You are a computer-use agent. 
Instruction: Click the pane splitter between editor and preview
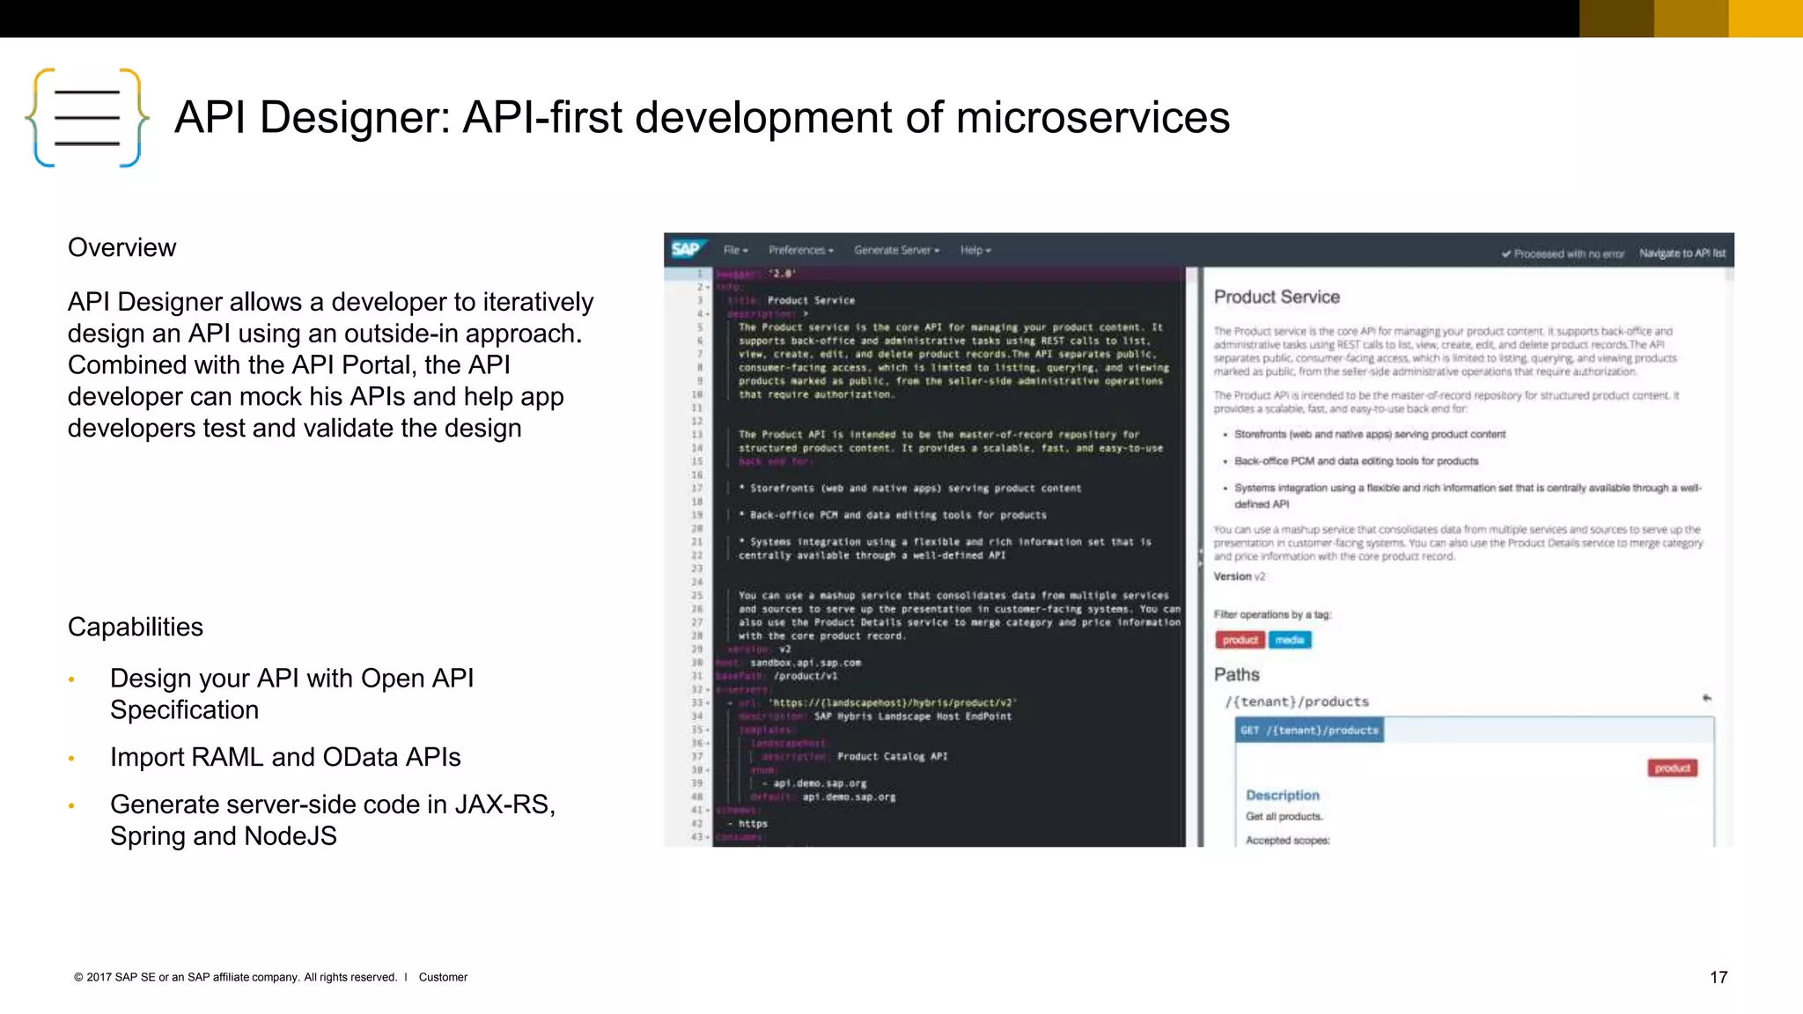point(1199,556)
